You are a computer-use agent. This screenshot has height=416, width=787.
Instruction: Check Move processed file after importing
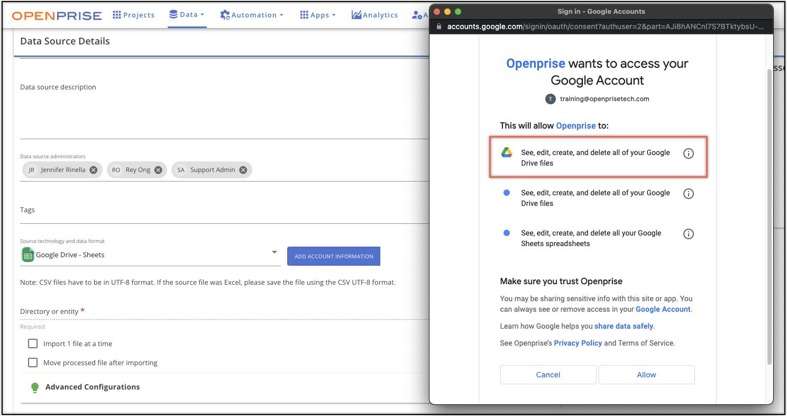coord(33,363)
